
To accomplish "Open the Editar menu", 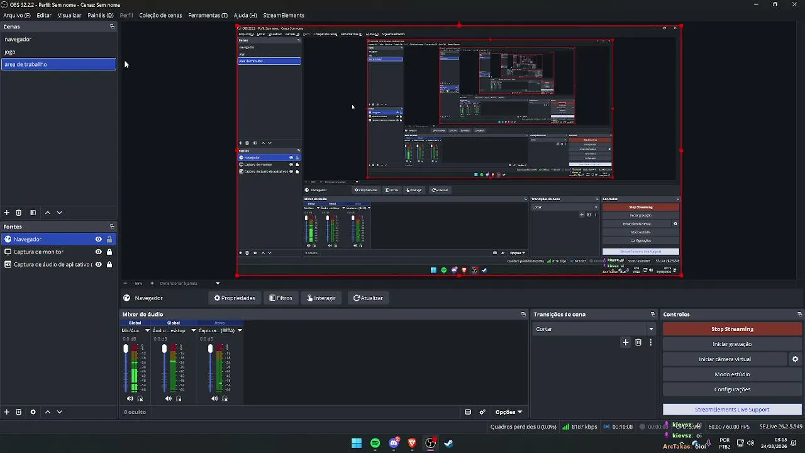I will click(44, 15).
